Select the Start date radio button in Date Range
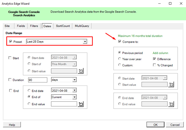This screenshot has height=130, width=186. click(x=29, y=58)
